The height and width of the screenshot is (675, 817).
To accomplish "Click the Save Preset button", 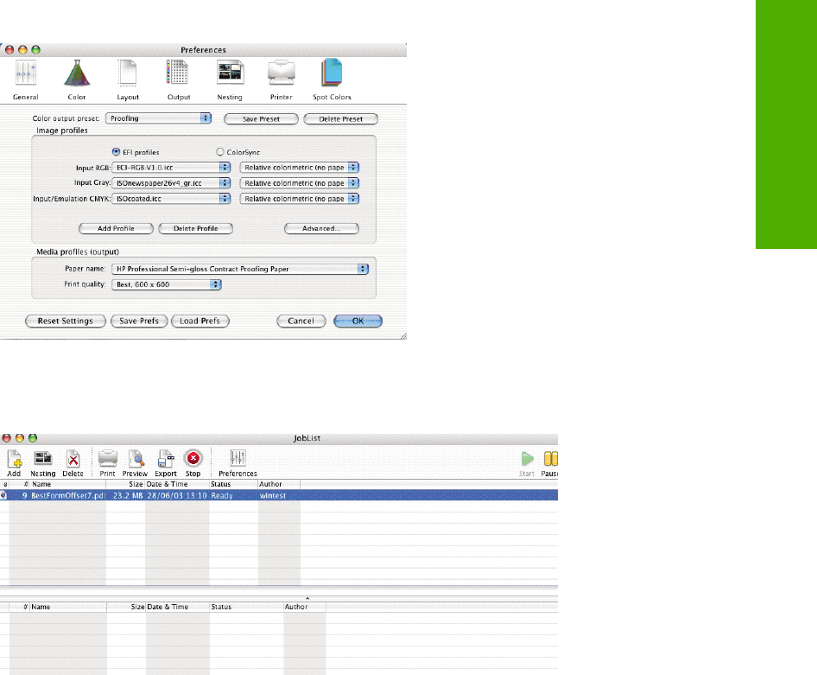I will pyautogui.click(x=262, y=119).
